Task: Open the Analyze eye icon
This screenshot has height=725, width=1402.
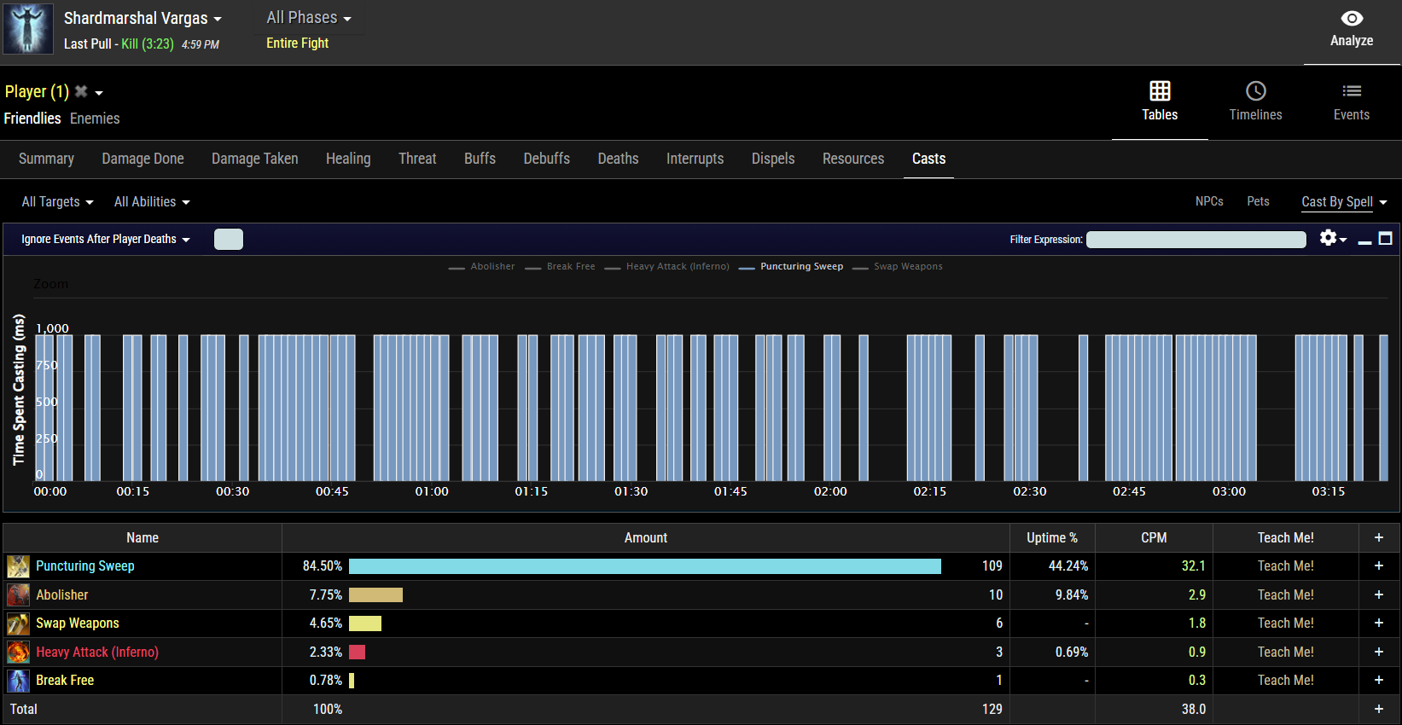Action: [x=1352, y=19]
